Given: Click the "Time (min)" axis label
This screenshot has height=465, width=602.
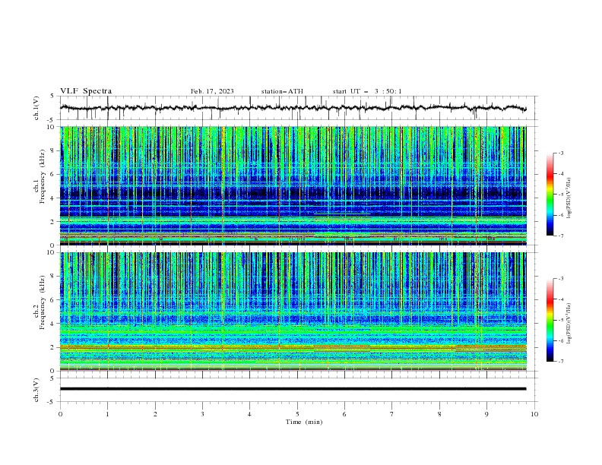Looking at the screenshot, I should tap(304, 422).
